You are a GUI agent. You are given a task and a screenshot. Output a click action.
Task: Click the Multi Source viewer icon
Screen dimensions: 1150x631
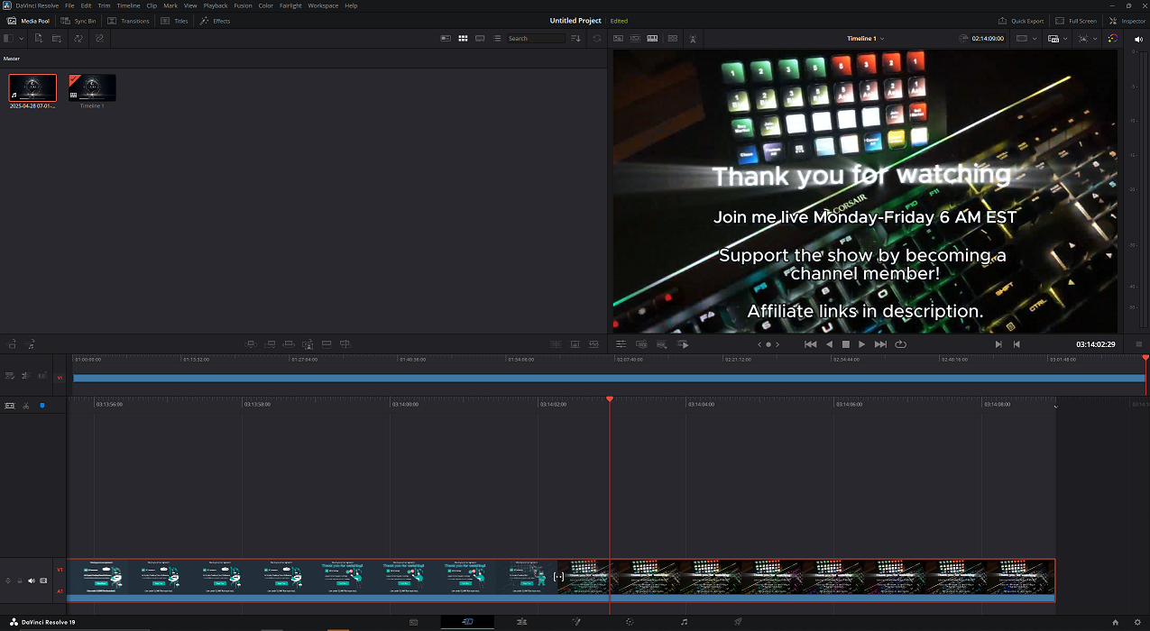pos(672,39)
